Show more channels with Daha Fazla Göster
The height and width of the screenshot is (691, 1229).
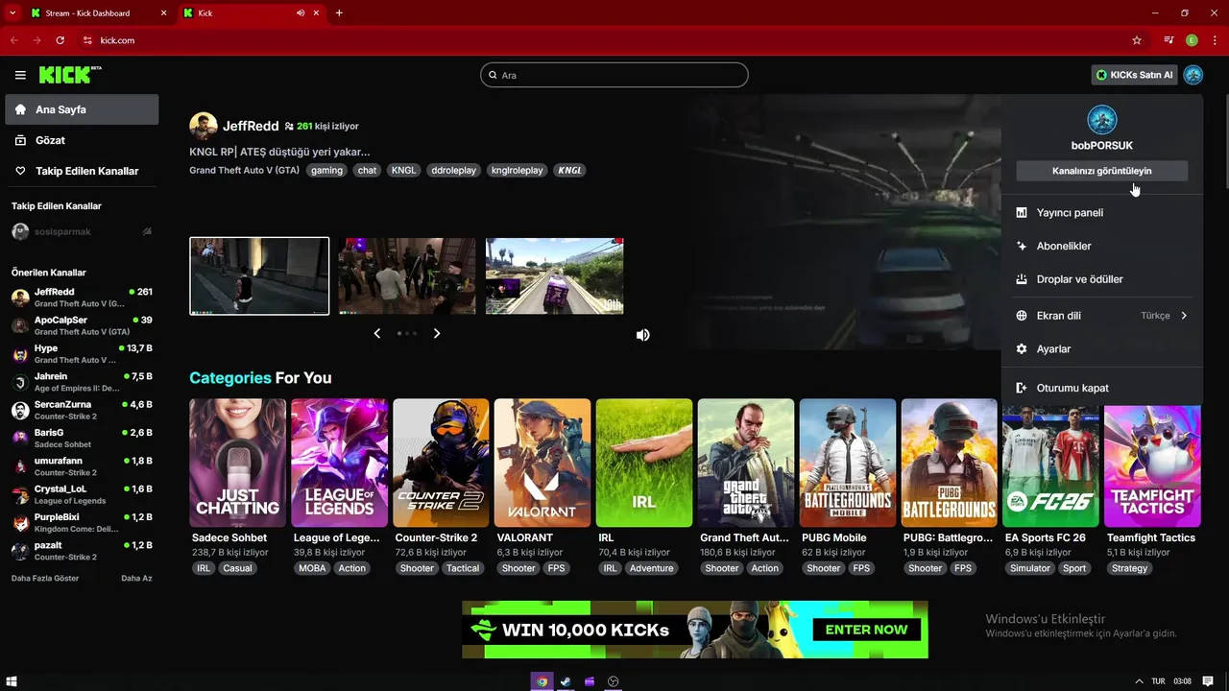(45, 579)
